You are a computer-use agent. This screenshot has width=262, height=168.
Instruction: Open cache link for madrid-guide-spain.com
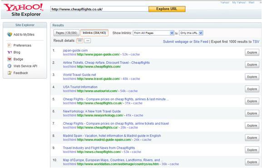147,140
